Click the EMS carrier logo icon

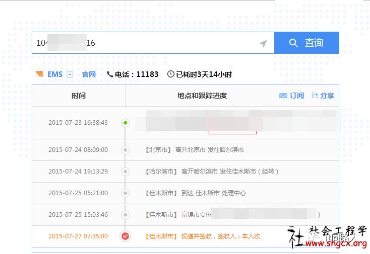pos(39,74)
